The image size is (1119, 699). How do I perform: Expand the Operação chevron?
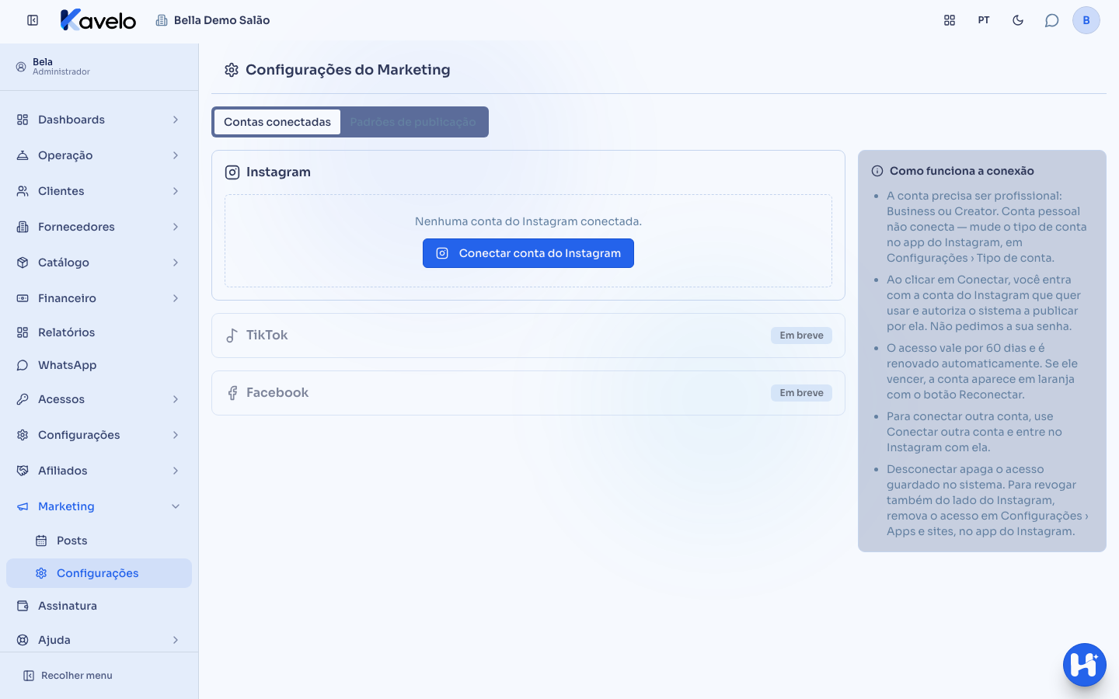tap(176, 155)
